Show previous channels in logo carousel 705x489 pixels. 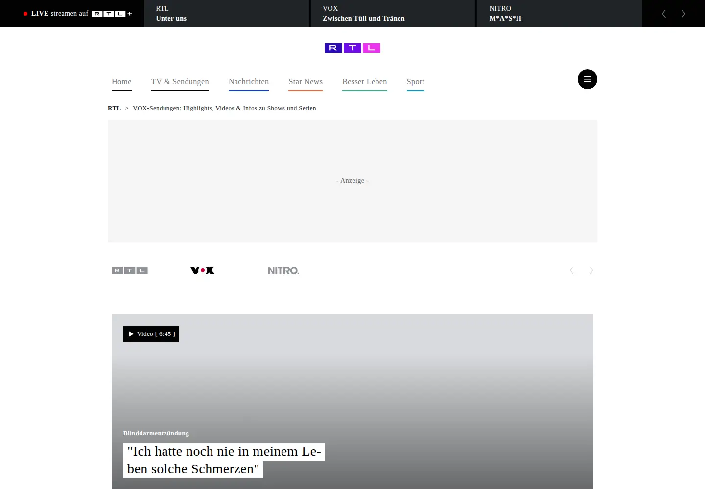[x=572, y=270]
